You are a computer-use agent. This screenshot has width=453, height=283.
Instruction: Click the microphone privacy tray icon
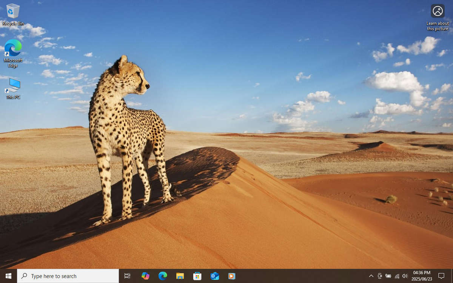(x=380, y=276)
